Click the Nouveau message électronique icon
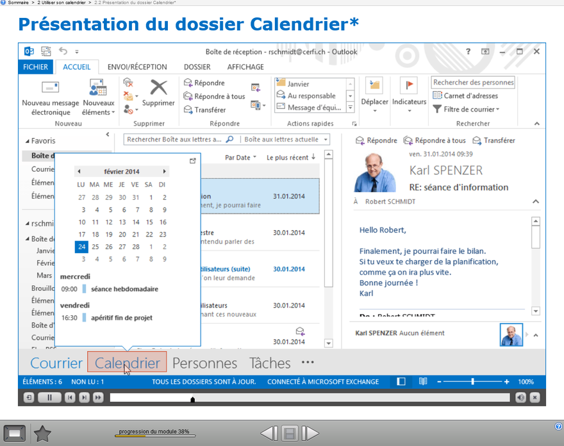This screenshot has width=564, height=446. point(50,87)
